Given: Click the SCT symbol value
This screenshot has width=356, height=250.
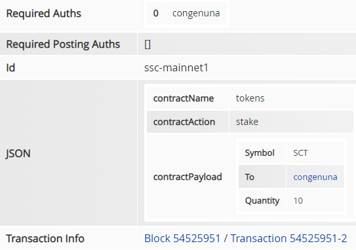Looking at the screenshot, I should click(x=300, y=153).
